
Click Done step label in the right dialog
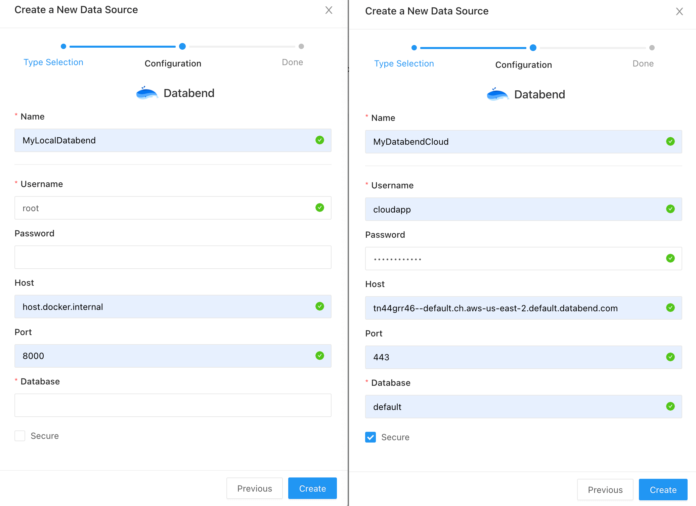click(643, 63)
